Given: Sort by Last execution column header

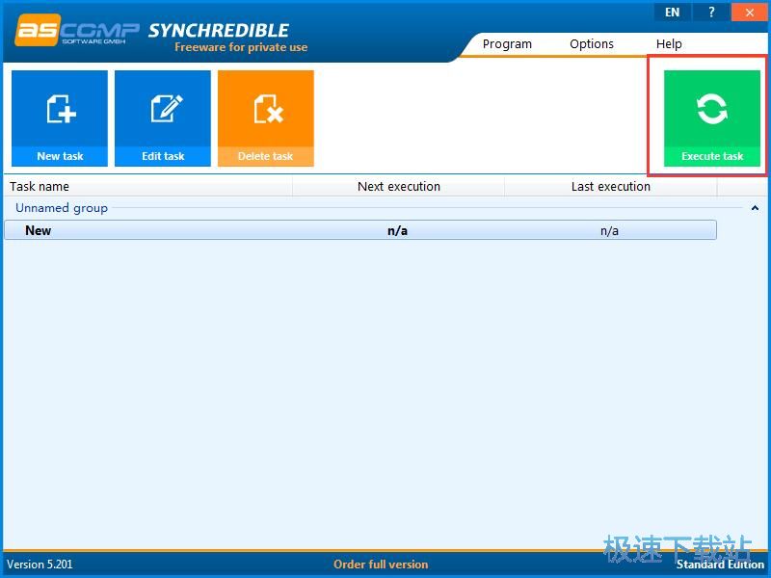Looking at the screenshot, I should [x=611, y=186].
